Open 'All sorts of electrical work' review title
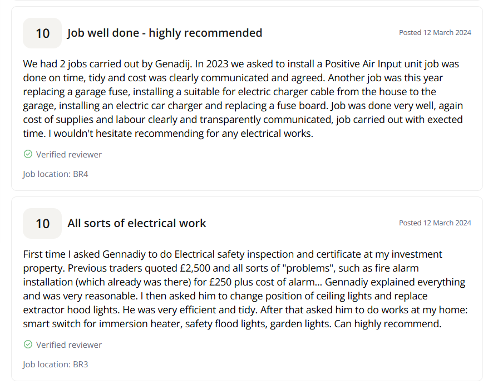This screenshot has height=384, width=493. coord(137,223)
